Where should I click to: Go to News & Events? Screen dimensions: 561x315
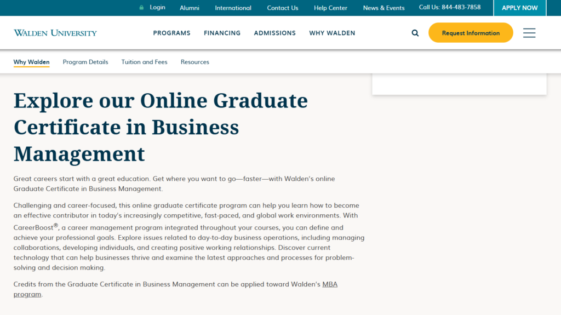click(383, 8)
